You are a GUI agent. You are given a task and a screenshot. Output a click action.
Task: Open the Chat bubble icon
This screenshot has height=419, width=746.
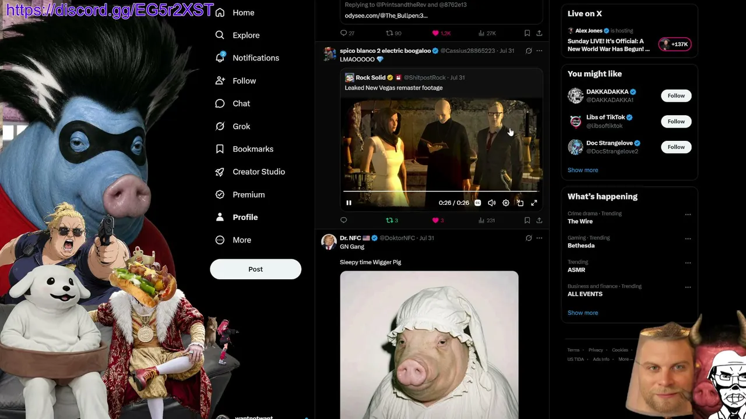[220, 103]
